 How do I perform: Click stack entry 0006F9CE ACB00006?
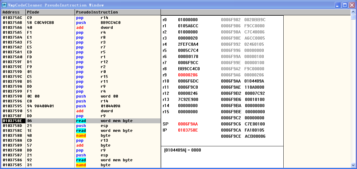pyautogui.click(x=243, y=136)
